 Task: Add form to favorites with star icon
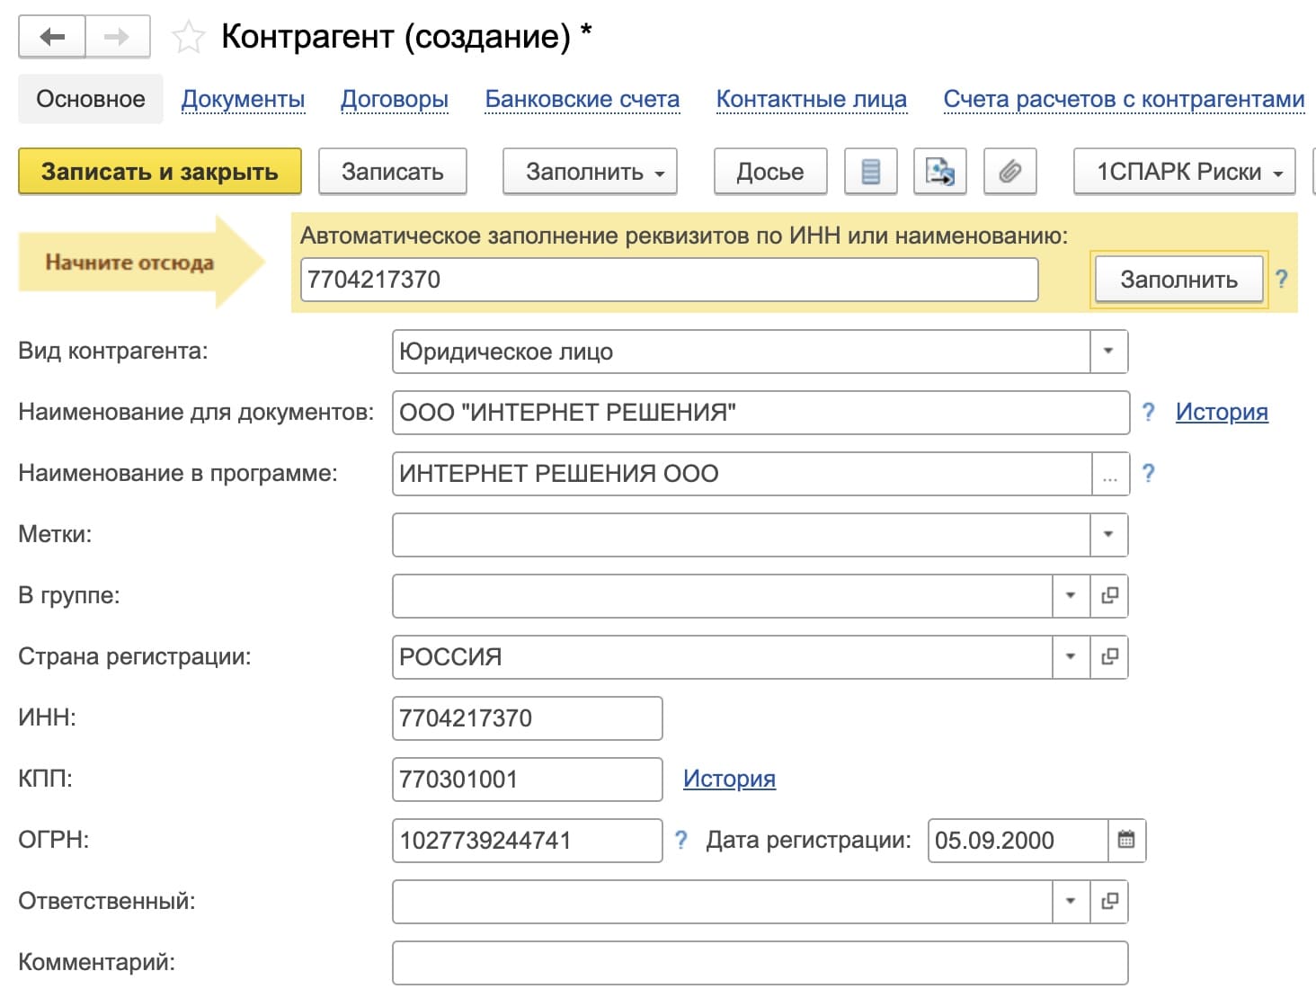[188, 38]
